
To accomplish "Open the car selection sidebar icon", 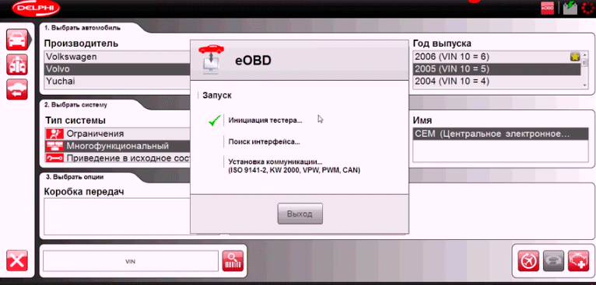I will click(x=17, y=40).
